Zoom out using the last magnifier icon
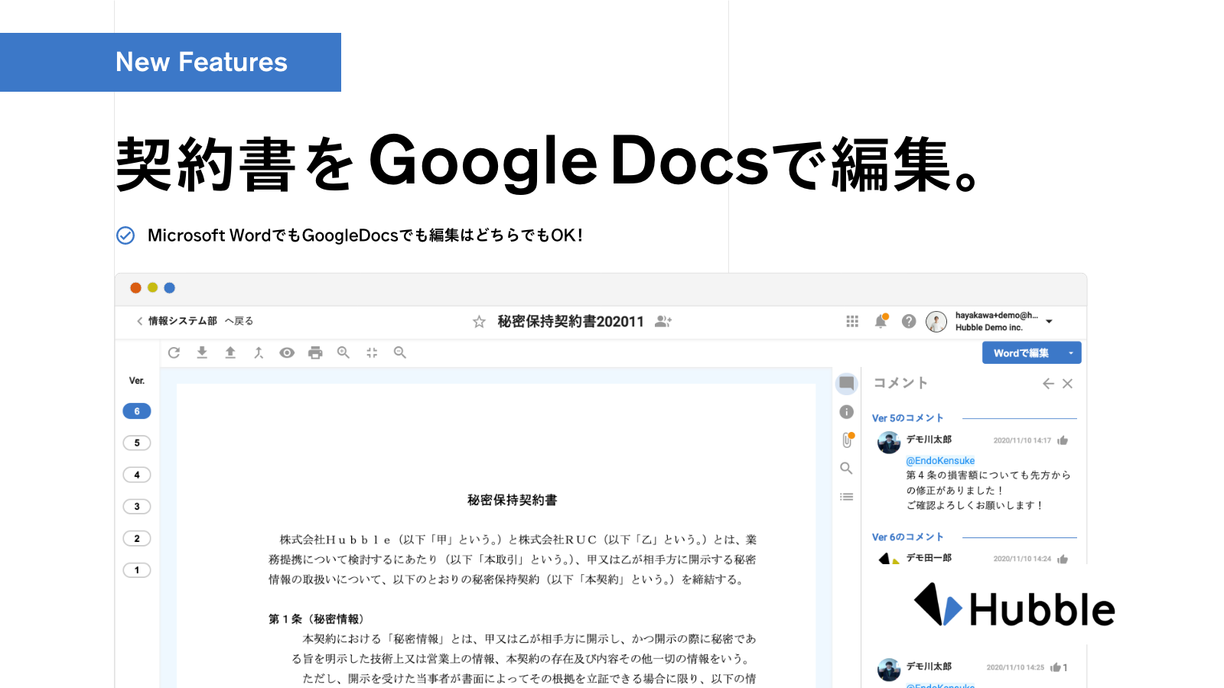The image size is (1224, 688). (x=400, y=352)
